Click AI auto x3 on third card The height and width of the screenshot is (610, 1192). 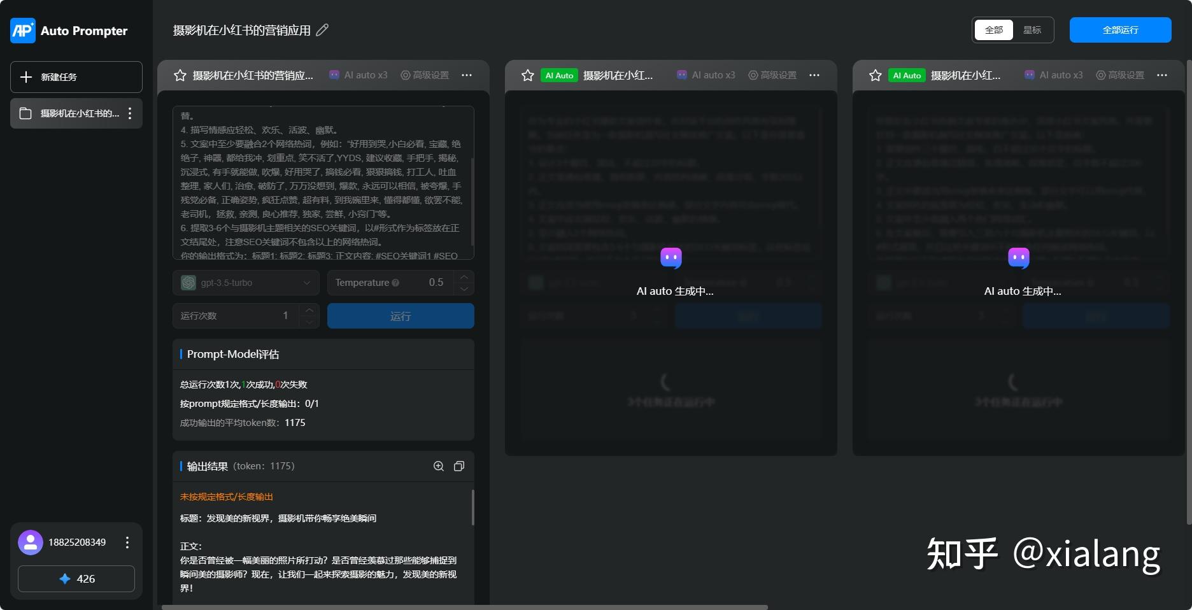(1053, 75)
